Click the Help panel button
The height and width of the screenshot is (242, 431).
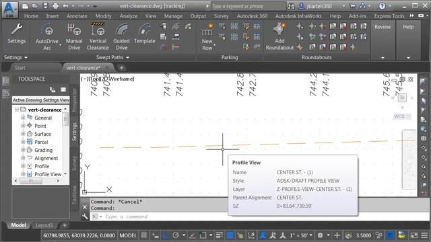tap(408, 27)
